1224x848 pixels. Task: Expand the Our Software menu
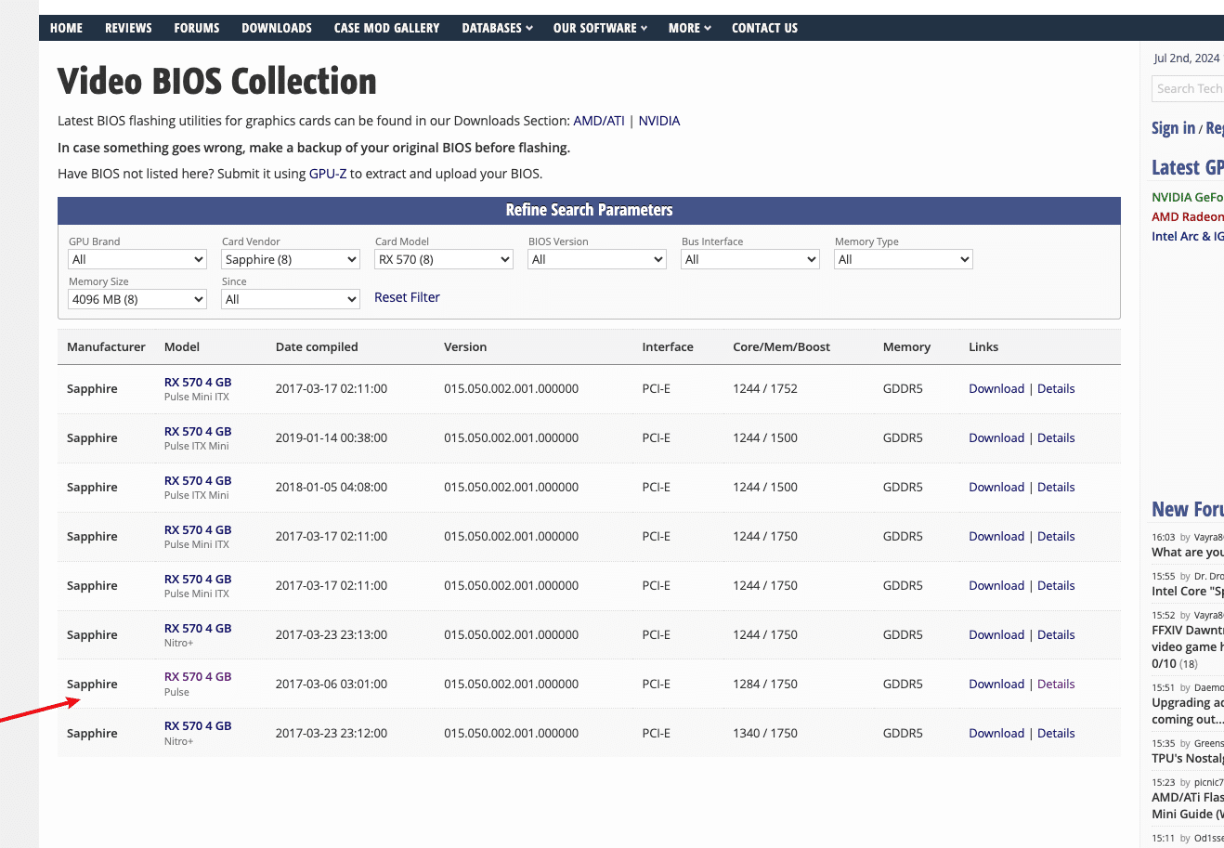[x=600, y=28]
